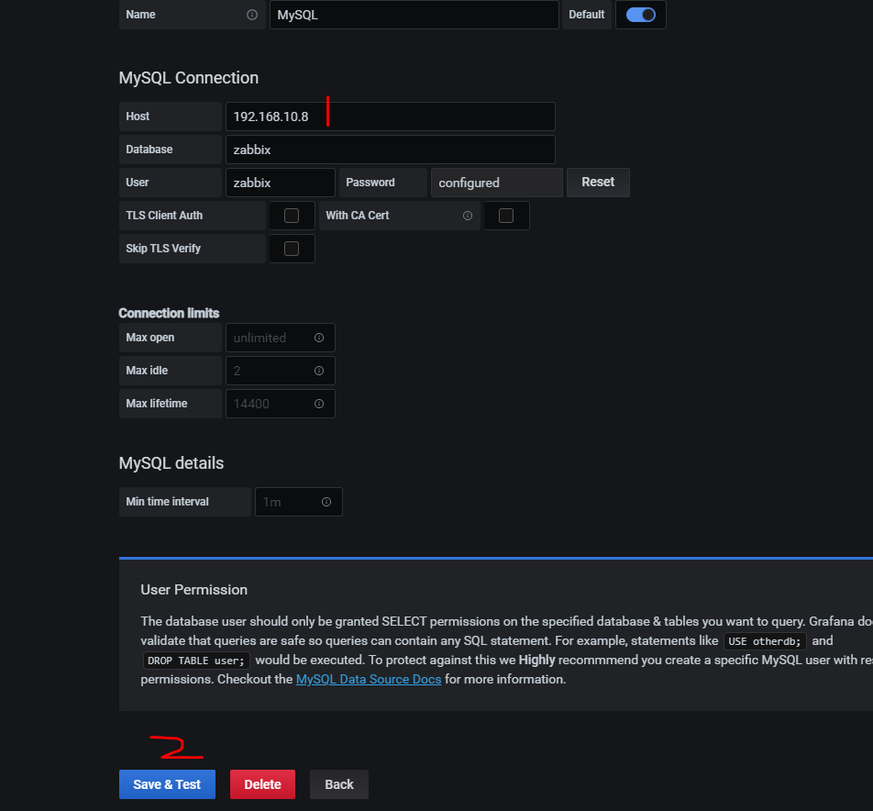Open the Max idle info icon
Screen dimensions: 873x811
(x=319, y=371)
